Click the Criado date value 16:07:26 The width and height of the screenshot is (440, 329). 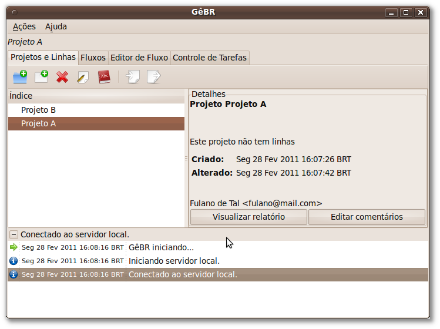[294, 159]
